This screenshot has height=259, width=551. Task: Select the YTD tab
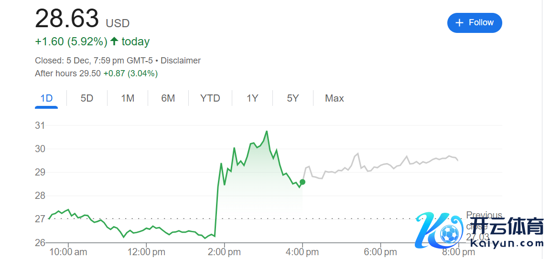[x=210, y=98]
